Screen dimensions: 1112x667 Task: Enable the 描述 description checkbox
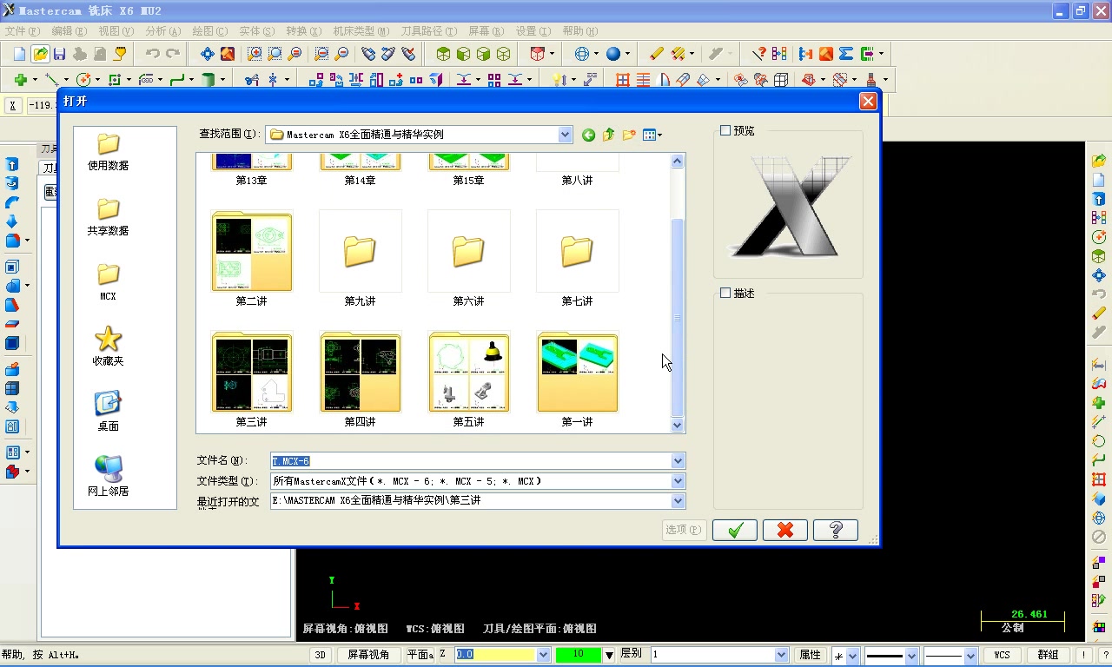pyautogui.click(x=728, y=293)
